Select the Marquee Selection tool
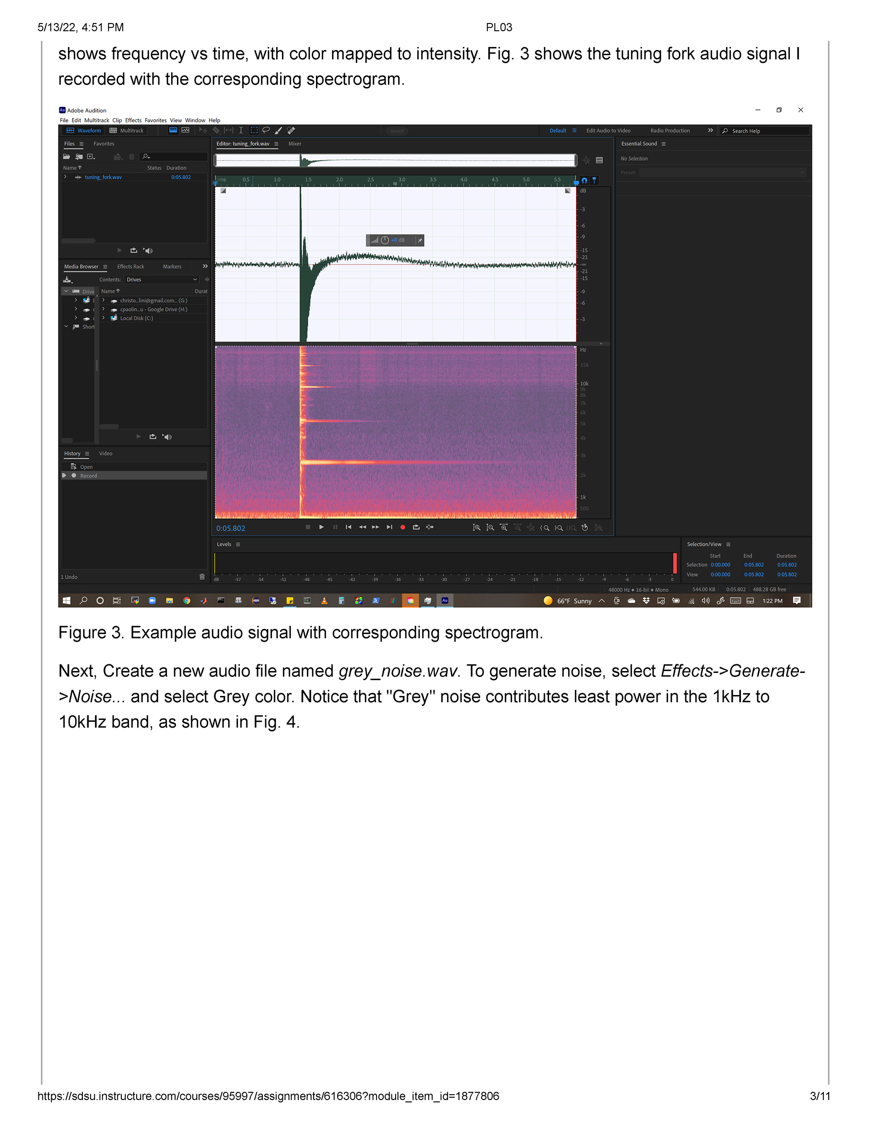The width and height of the screenshot is (869, 1124). (x=254, y=130)
